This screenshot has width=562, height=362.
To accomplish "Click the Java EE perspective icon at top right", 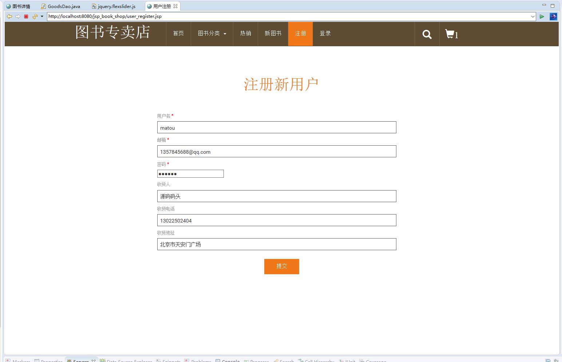I will pyautogui.click(x=553, y=16).
